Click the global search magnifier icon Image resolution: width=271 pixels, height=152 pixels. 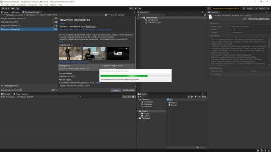(x=243, y=8)
